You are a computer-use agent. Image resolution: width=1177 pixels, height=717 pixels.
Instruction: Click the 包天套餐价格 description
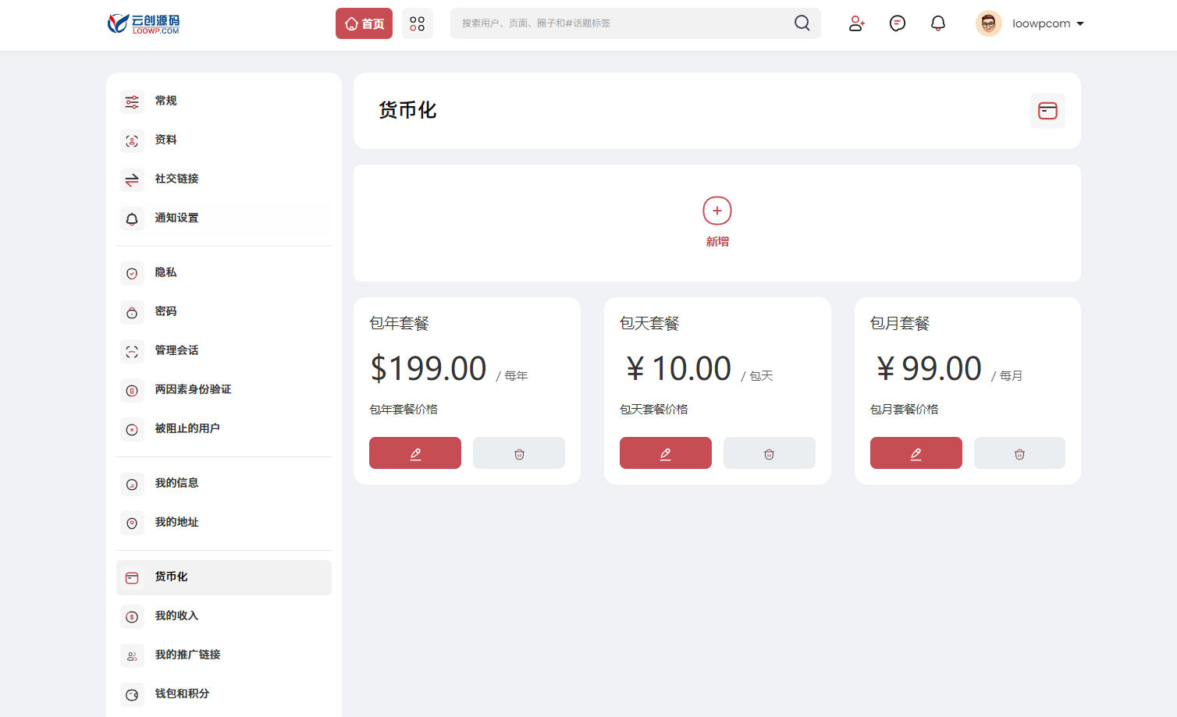(x=654, y=410)
